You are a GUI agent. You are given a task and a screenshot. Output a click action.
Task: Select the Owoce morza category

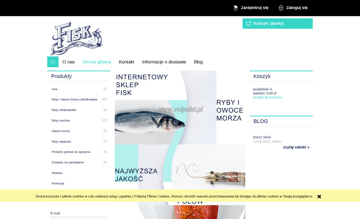[61, 131]
